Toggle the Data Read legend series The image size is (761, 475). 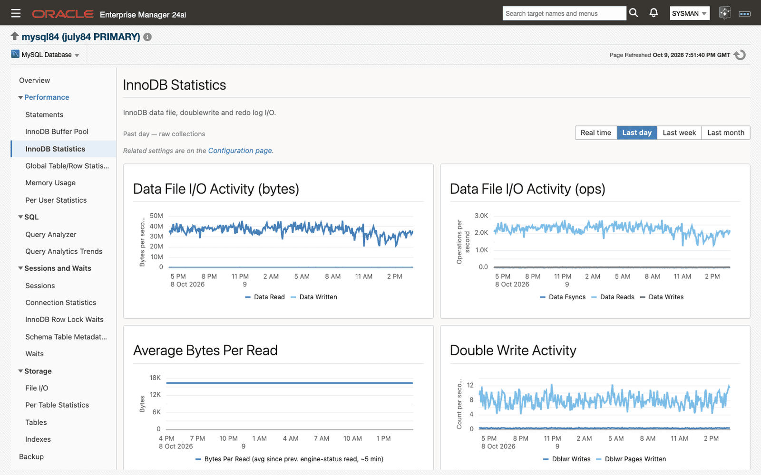(265, 297)
